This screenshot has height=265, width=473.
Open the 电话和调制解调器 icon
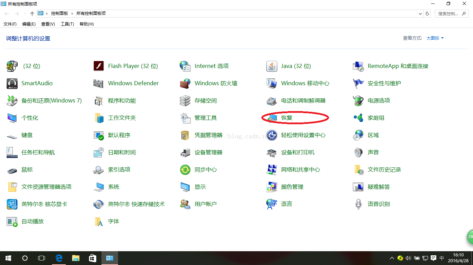[272, 100]
